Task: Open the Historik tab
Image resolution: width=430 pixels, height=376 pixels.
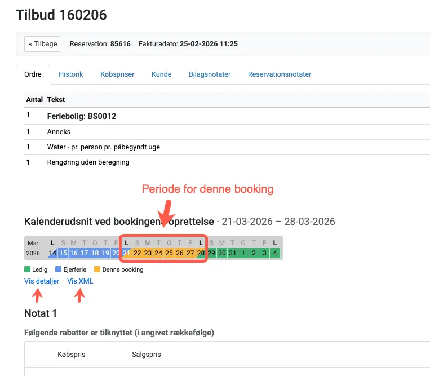Action: [x=71, y=74]
